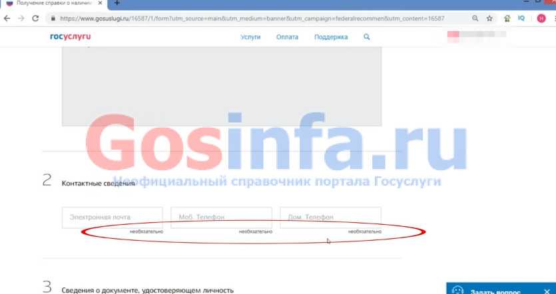The height and width of the screenshot is (294, 556).
Task: Reload the page with the refresh icon
Action: click(35, 19)
